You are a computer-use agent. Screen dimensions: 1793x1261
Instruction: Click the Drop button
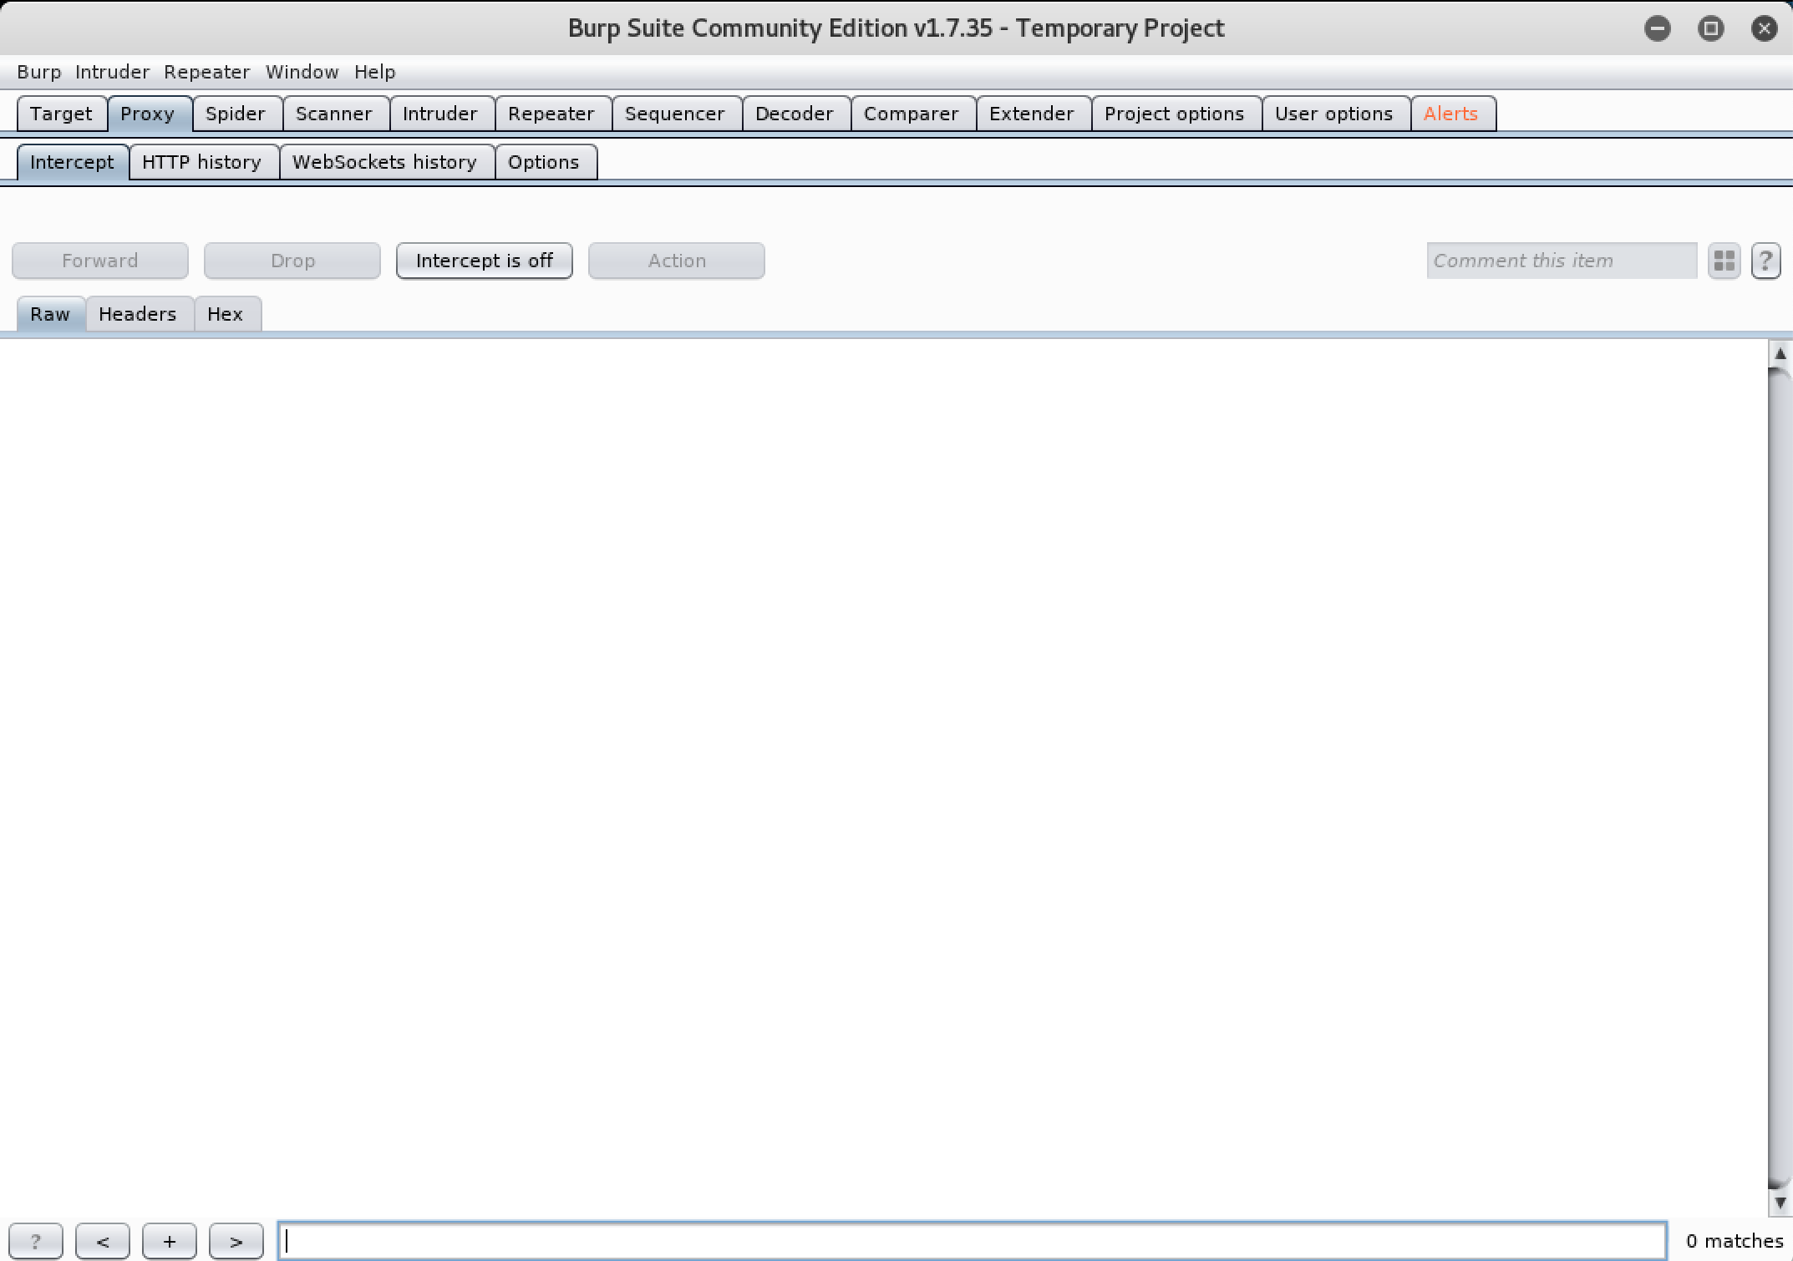point(292,259)
